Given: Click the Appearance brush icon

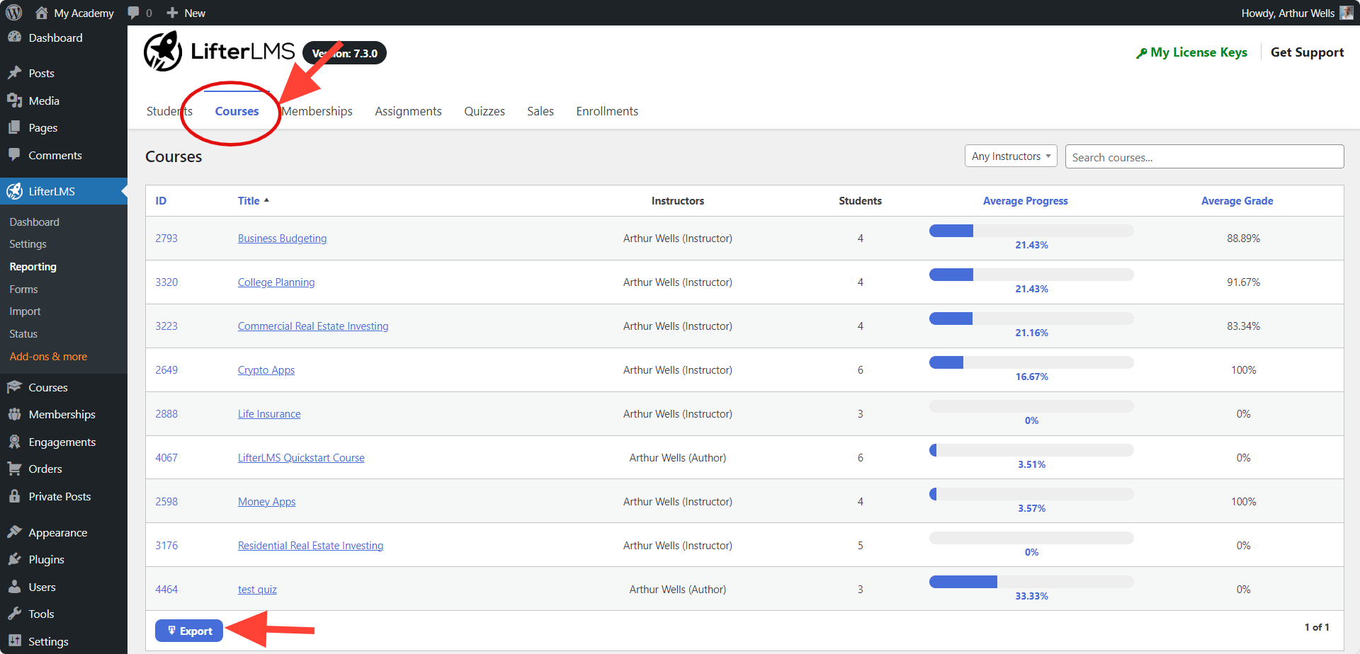Looking at the screenshot, I should [14, 532].
